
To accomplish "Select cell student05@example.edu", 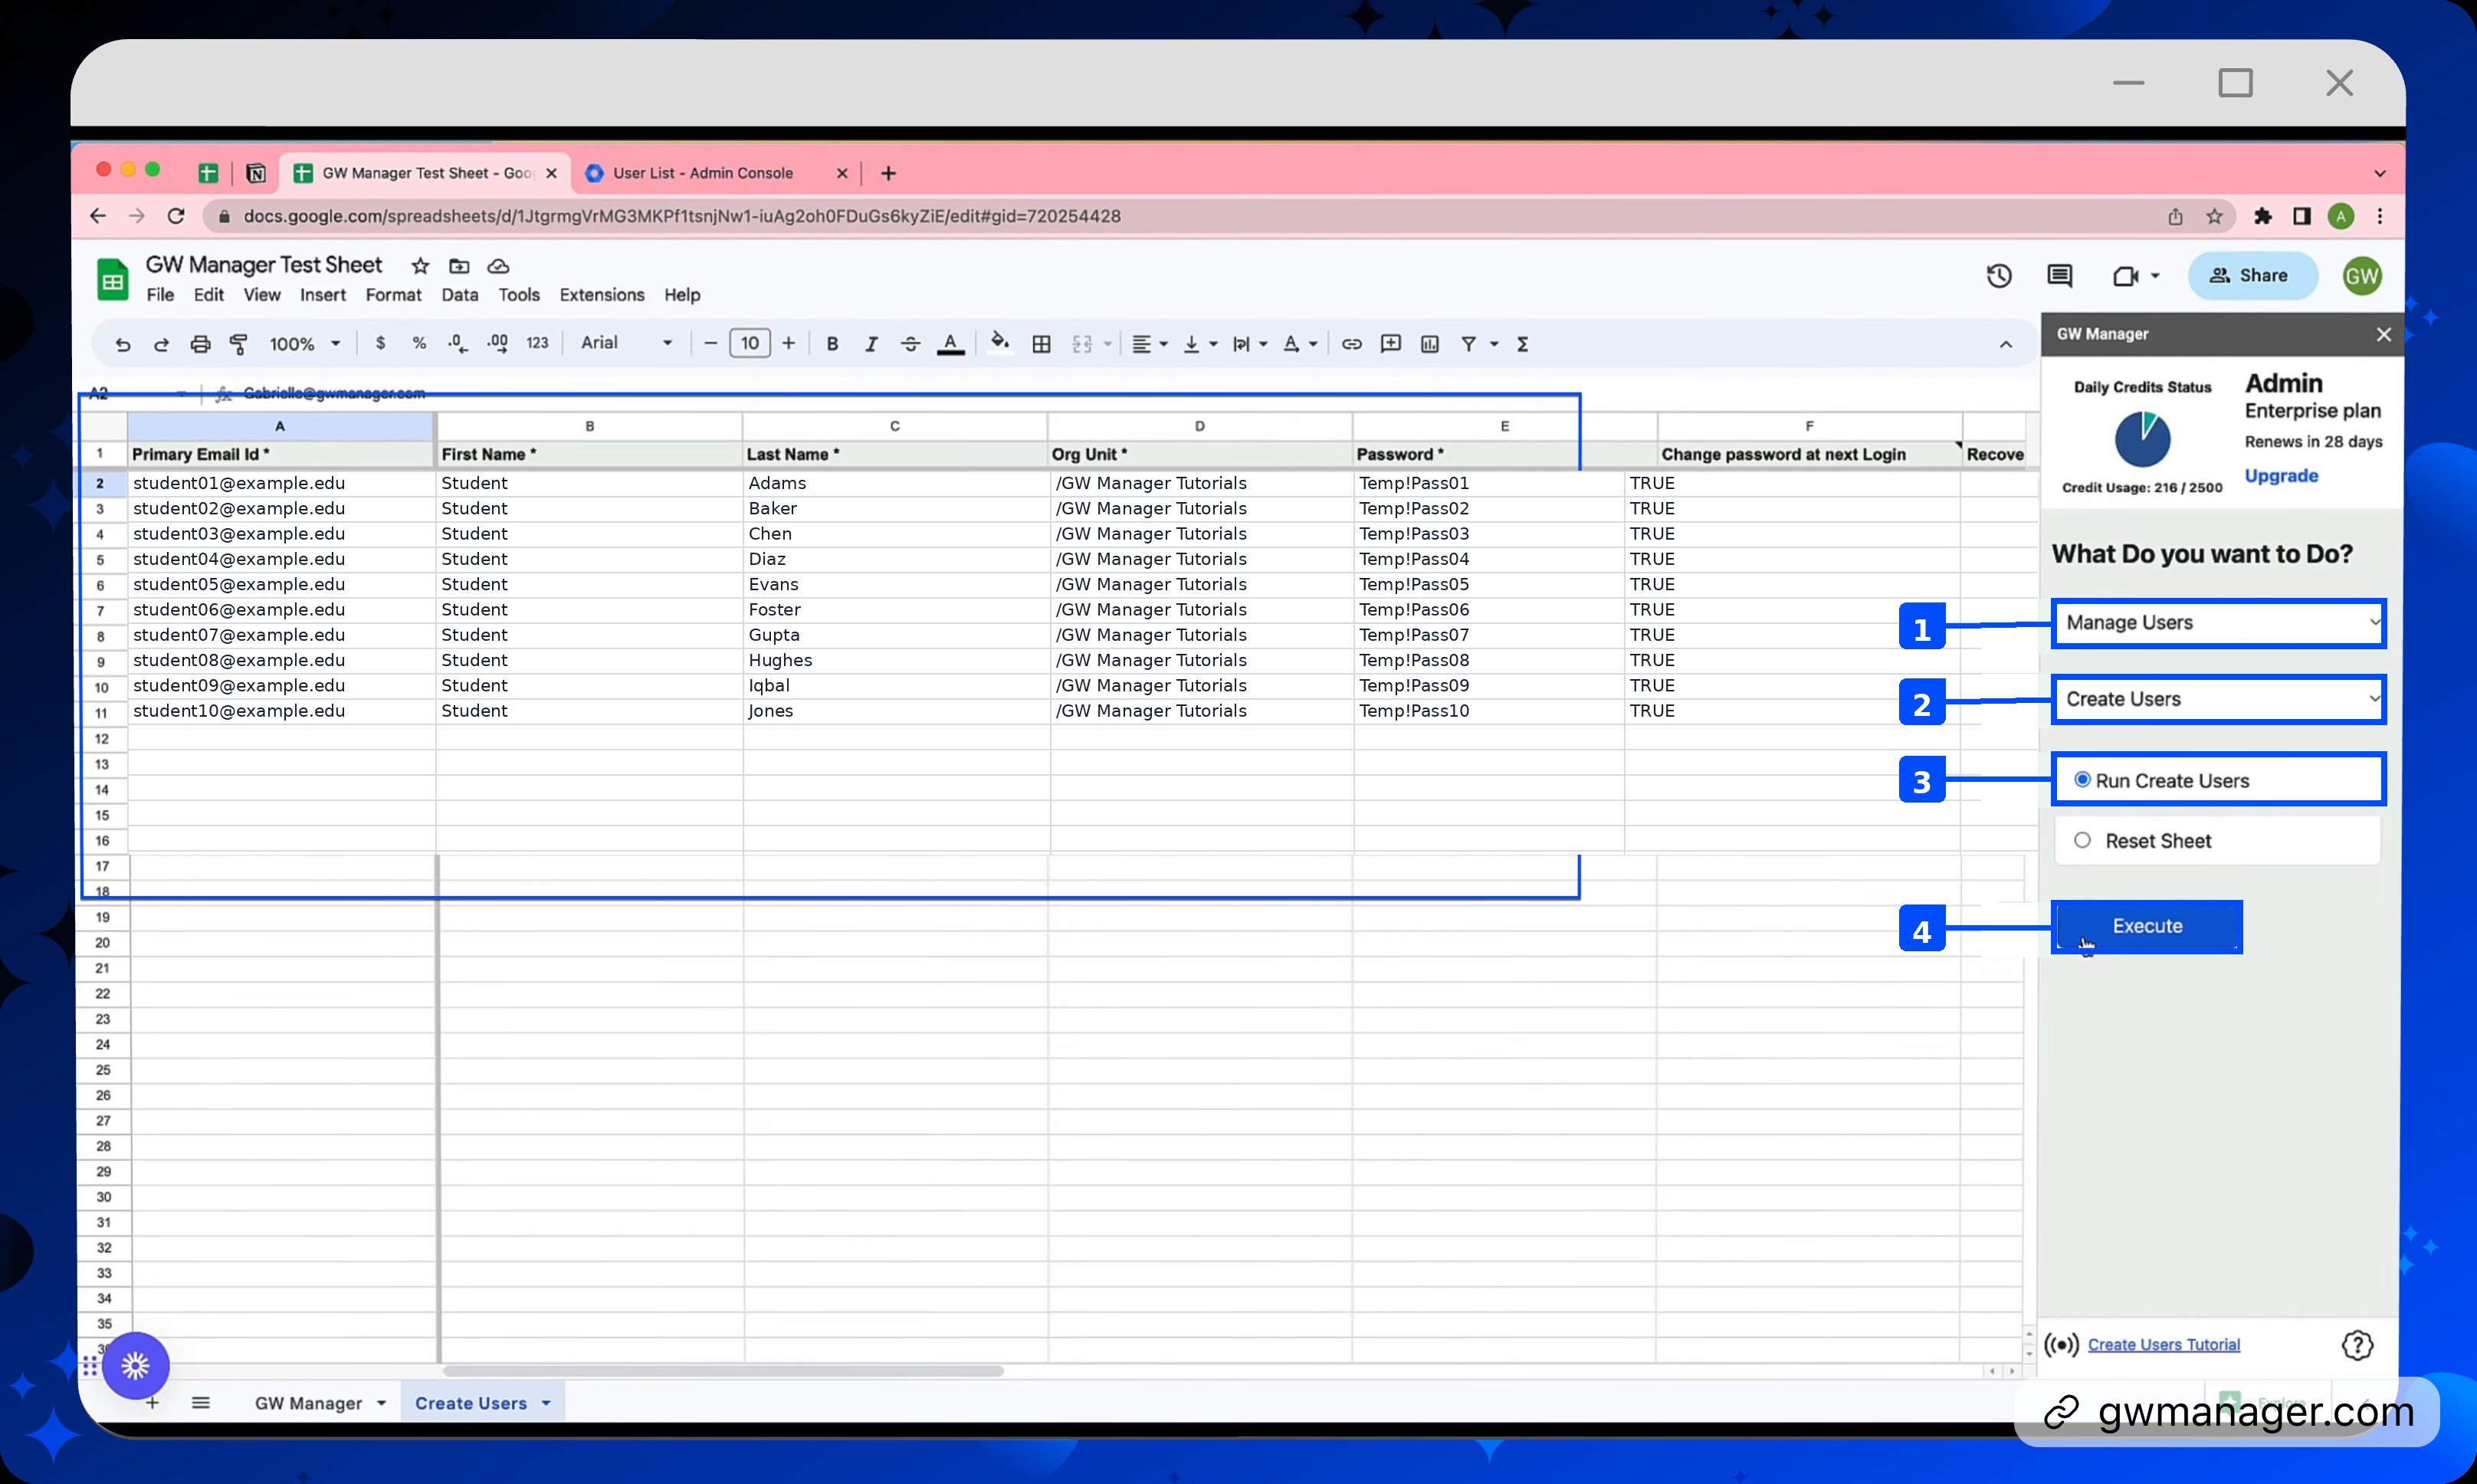I will (x=282, y=584).
